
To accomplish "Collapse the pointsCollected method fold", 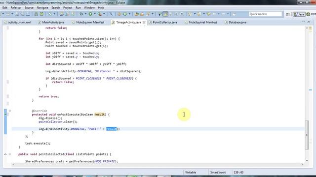I will click(x=10, y=154).
